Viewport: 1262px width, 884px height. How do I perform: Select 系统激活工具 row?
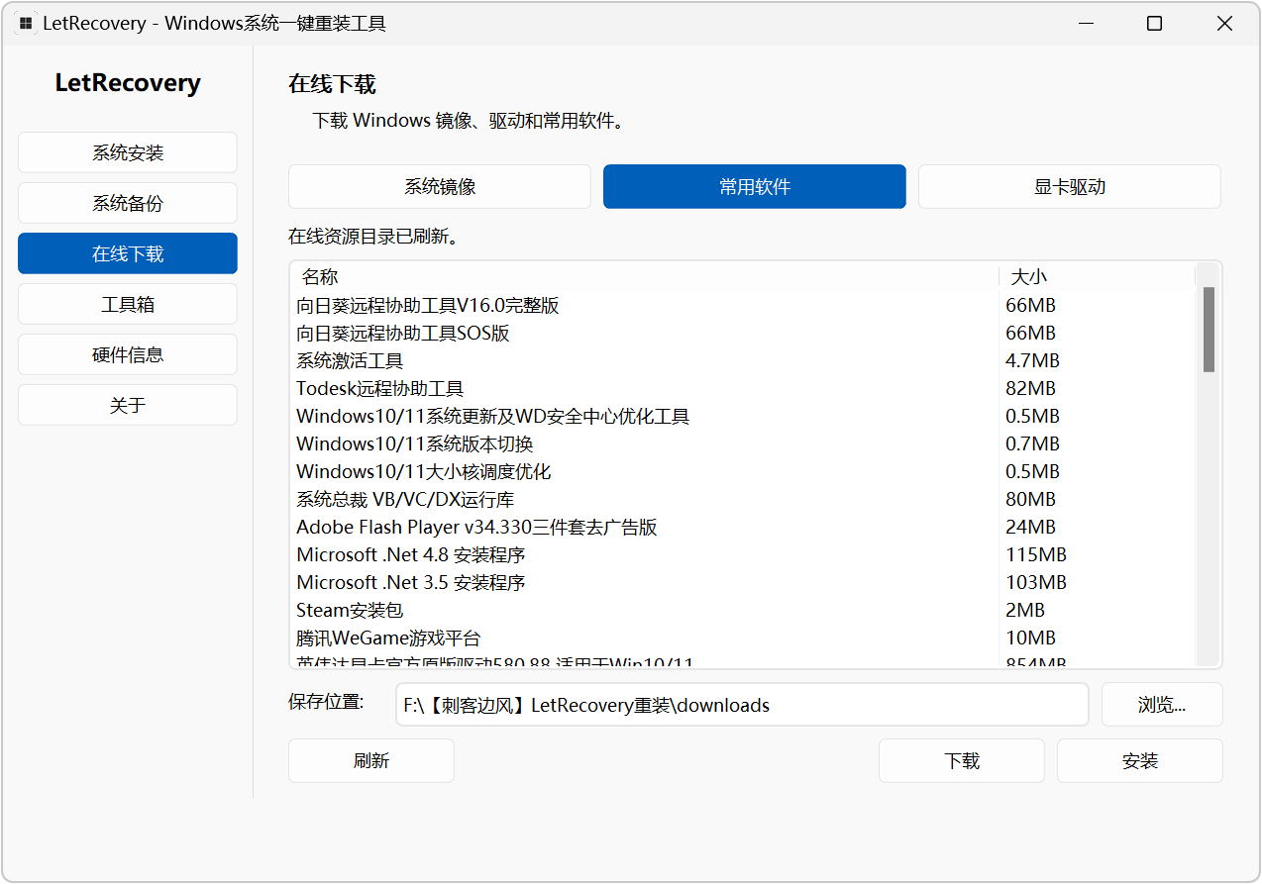[x=743, y=360]
